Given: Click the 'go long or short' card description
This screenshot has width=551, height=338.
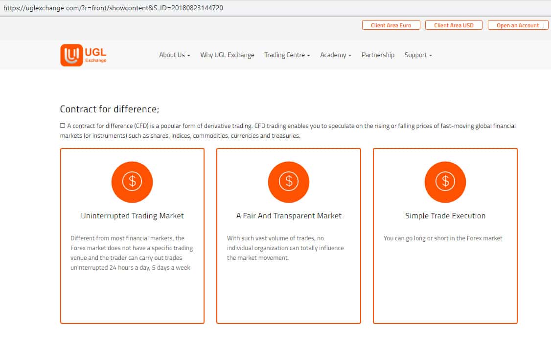Looking at the screenshot, I should (443, 238).
